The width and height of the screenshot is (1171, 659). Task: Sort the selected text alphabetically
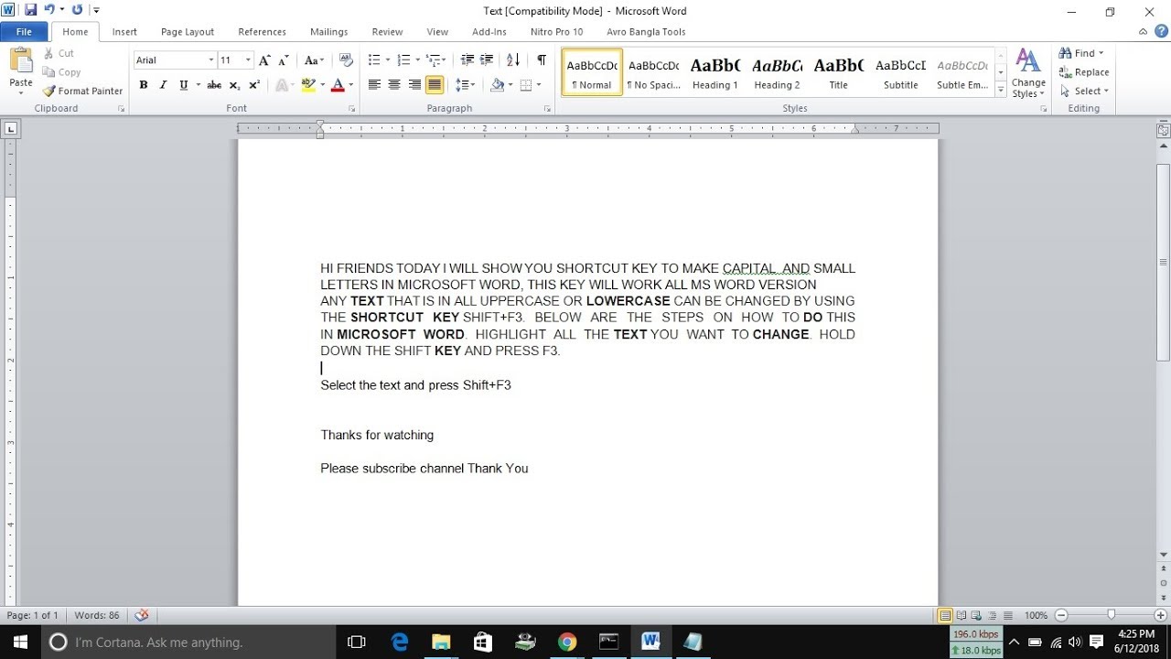tap(513, 60)
